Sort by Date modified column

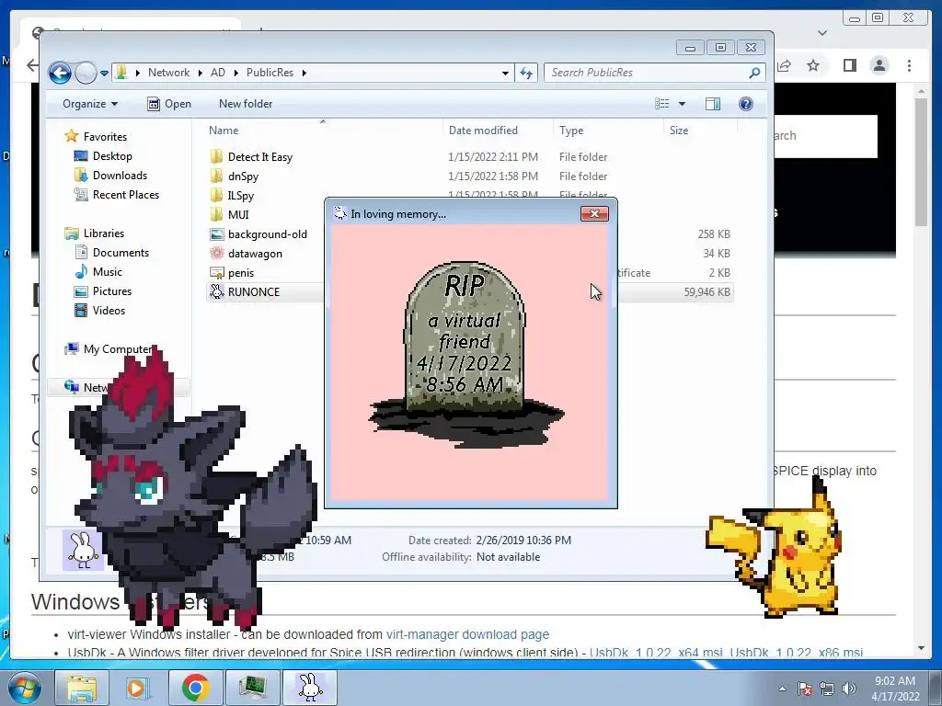[x=483, y=131]
